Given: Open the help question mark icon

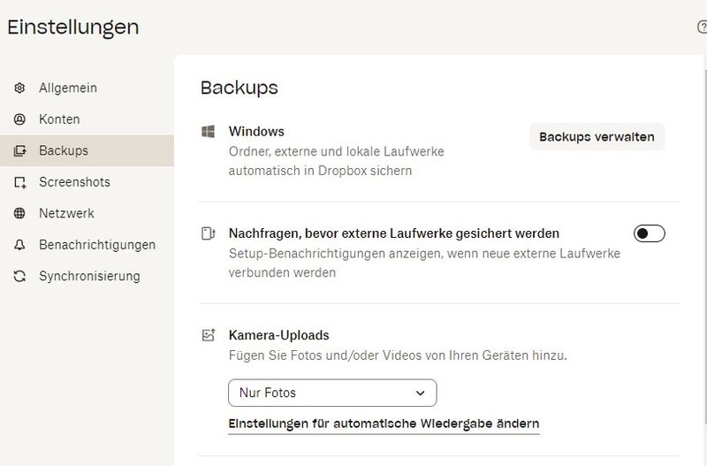Looking at the screenshot, I should point(702,27).
